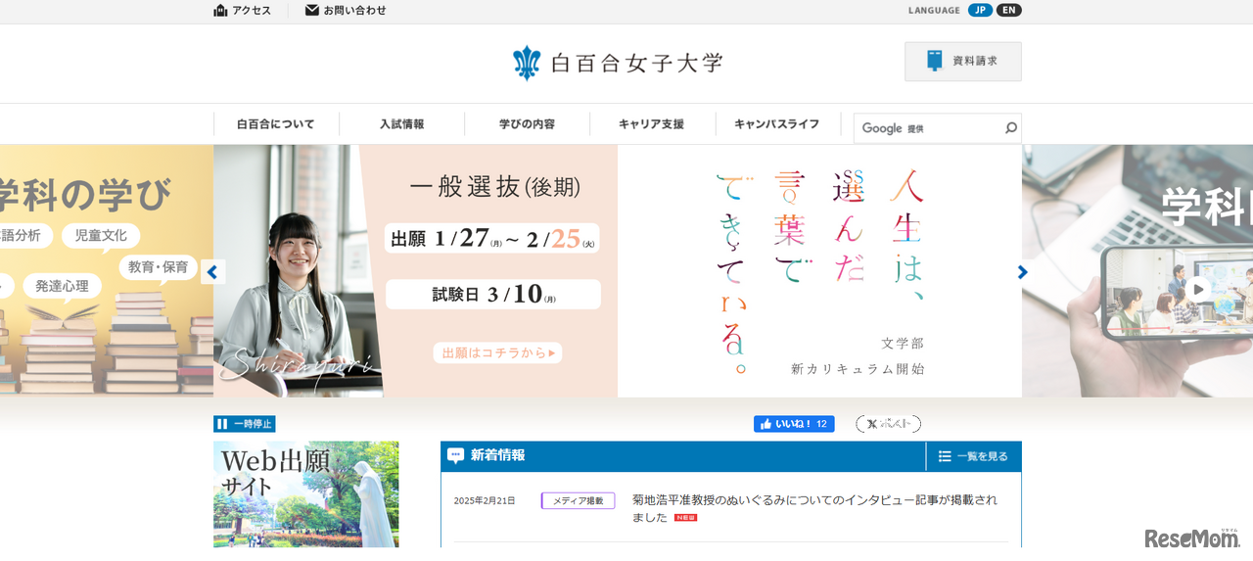The width and height of the screenshot is (1253, 561).
Task: Play the video on the phone image
Action: [x=1198, y=290]
